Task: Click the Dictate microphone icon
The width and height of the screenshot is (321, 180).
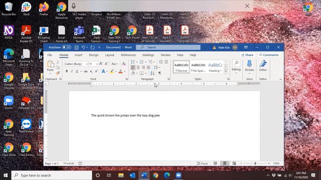Action: coord(249,63)
